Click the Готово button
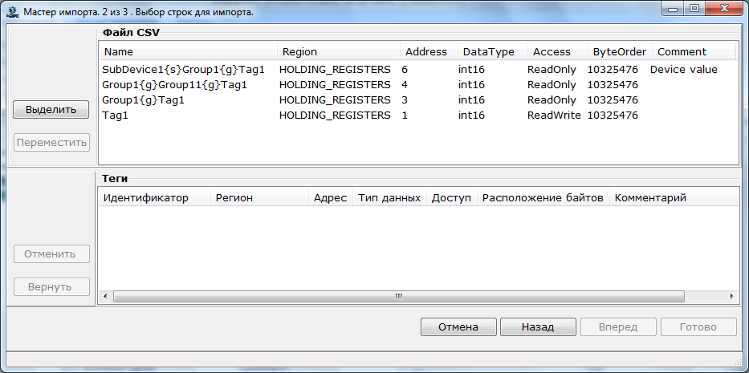The width and height of the screenshot is (749, 373). coord(698,327)
